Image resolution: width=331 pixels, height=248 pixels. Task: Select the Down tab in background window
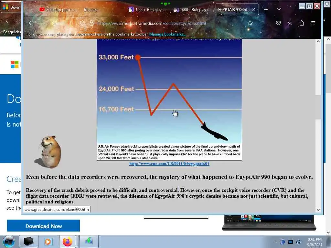pyautogui.click(x=11, y=7)
